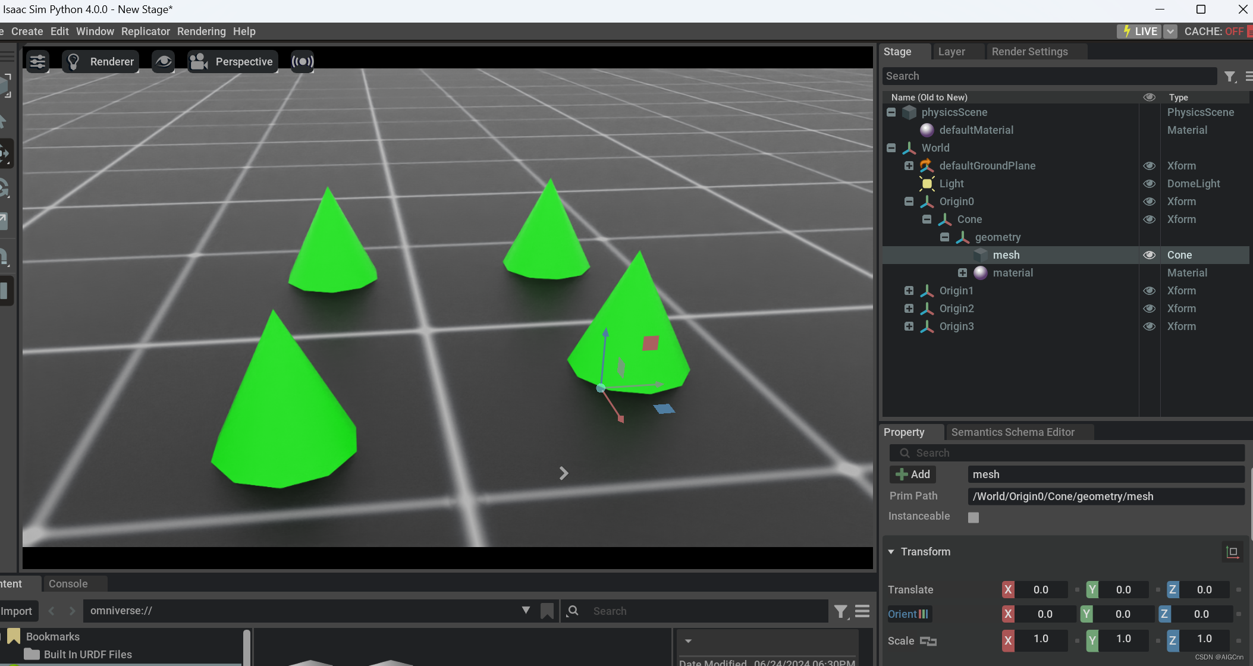The image size is (1253, 666).
Task: Hide the mesh prim via eye
Action: tap(1149, 255)
